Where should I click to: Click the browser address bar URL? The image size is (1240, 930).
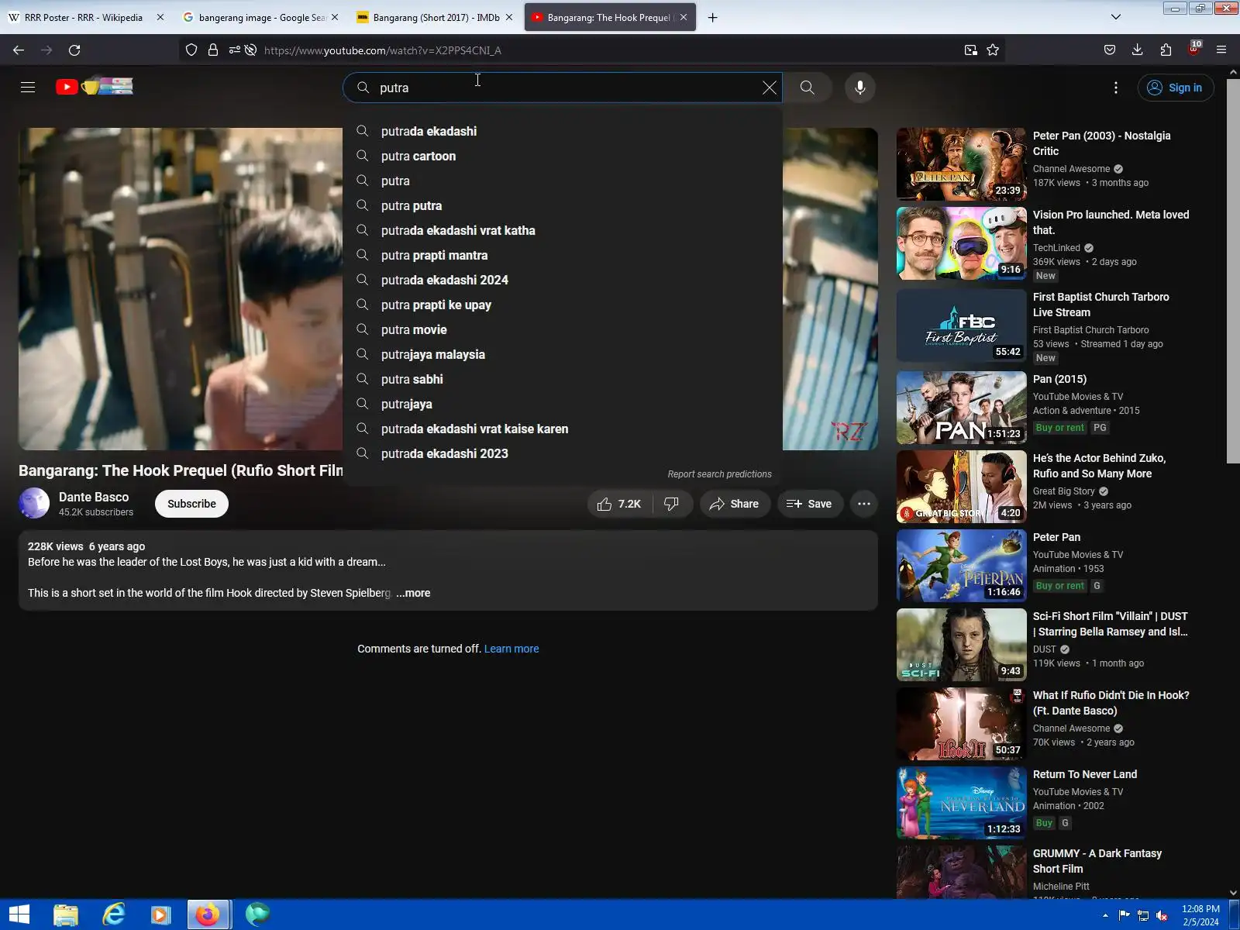[x=383, y=50]
